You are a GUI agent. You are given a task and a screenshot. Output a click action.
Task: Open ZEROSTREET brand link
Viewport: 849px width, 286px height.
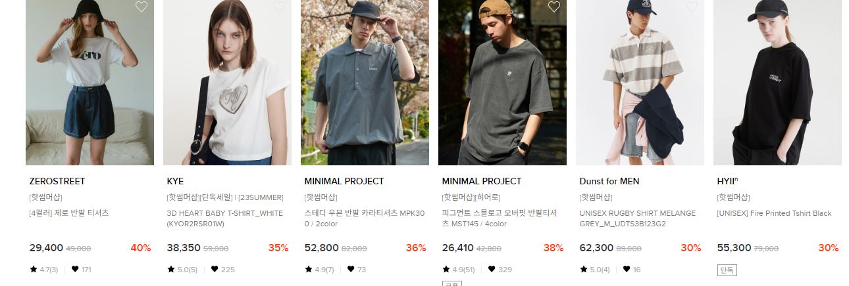pyautogui.click(x=57, y=181)
